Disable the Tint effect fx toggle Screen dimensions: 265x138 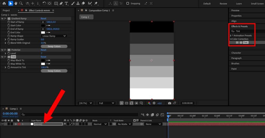(x=5, y=57)
